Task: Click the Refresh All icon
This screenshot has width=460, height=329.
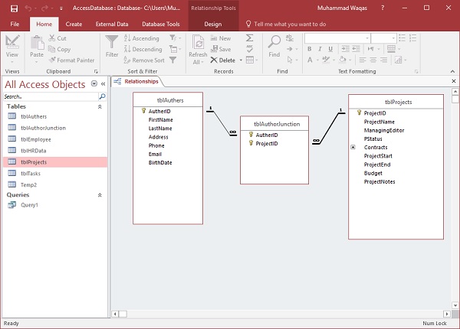Action: [198, 43]
